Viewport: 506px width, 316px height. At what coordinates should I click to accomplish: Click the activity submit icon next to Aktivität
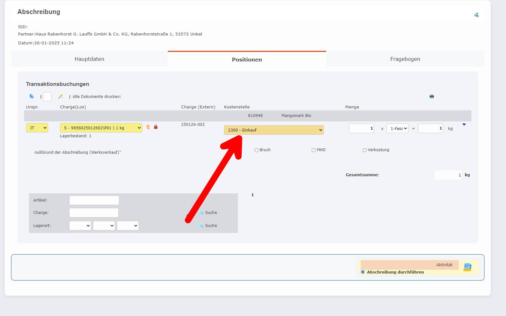tap(467, 267)
